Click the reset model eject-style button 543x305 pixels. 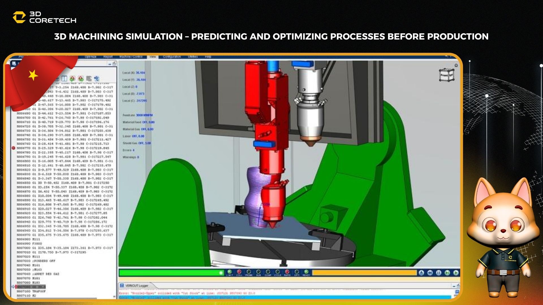coord(421,273)
